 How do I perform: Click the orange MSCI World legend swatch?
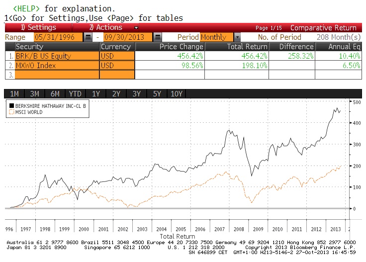tap(11, 112)
